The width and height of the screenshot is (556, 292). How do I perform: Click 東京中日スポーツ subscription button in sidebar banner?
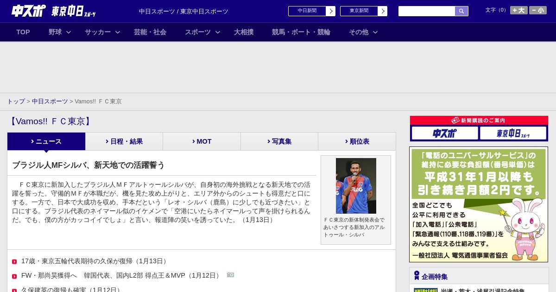[x=513, y=133]
